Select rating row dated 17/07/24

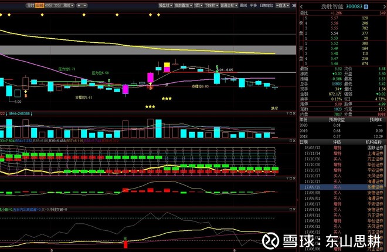click(343, 210)
